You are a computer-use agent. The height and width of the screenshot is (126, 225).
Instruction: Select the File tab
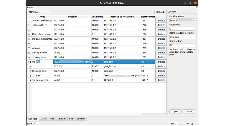(71, 119)
